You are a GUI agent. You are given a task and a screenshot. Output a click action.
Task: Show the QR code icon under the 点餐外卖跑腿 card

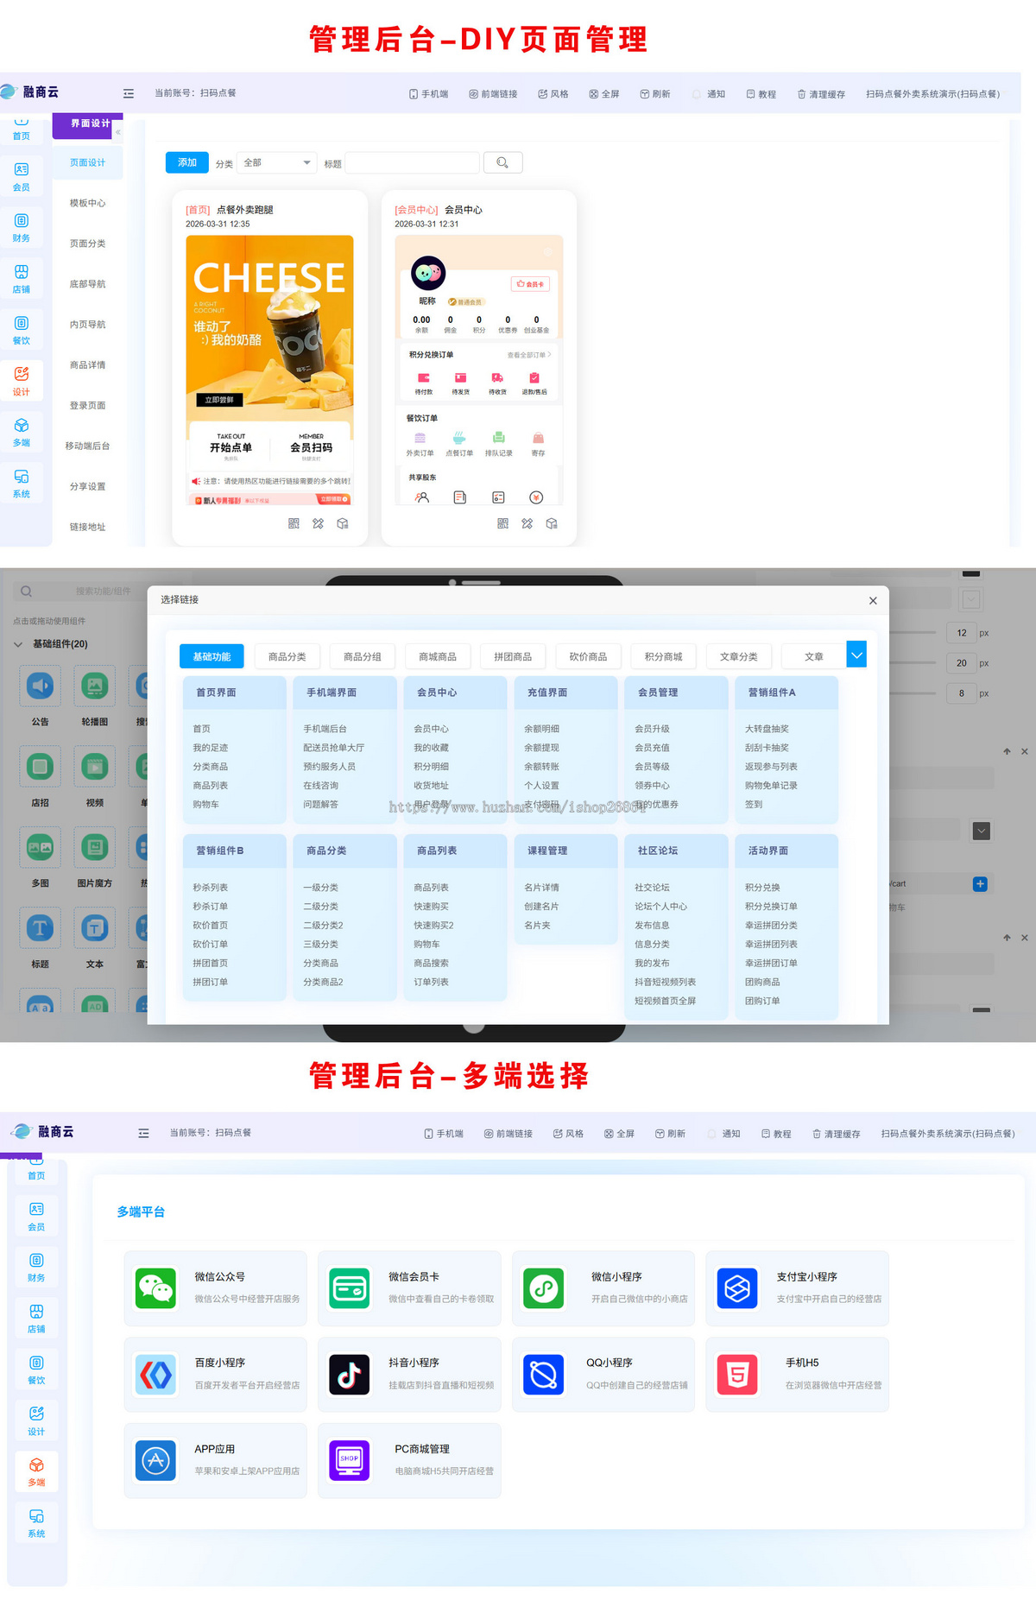coord(294,523)
